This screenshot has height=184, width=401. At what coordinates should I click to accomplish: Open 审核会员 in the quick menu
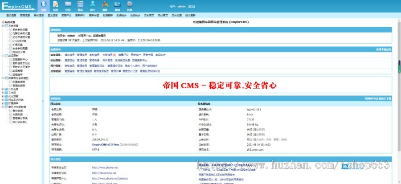70,65
